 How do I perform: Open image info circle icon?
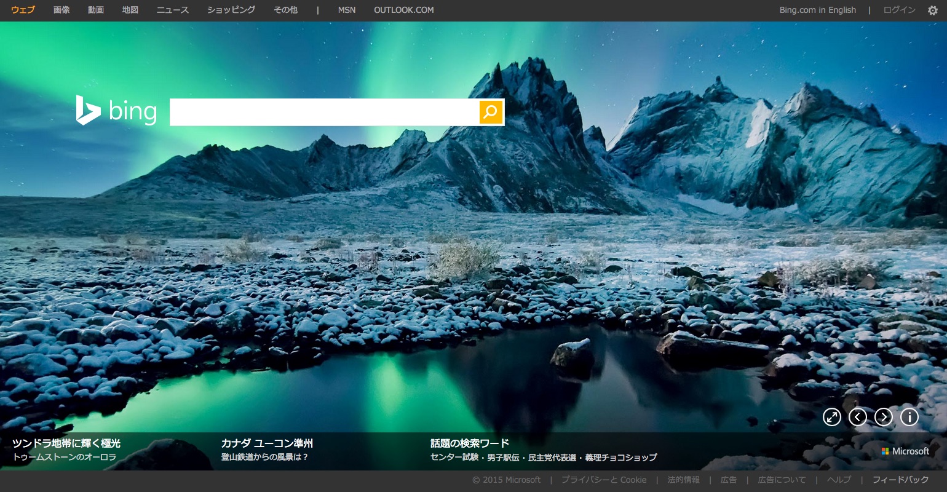coord(909,417)
